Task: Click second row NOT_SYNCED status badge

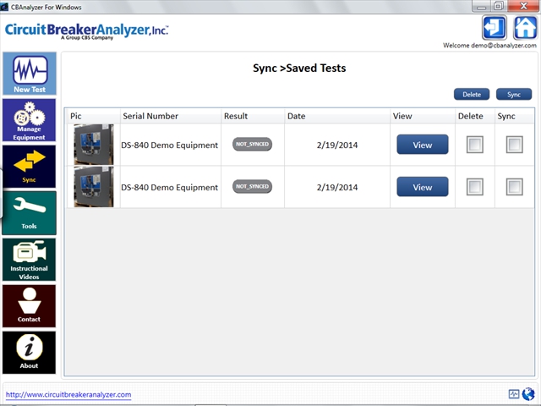Action: (252, 186)
